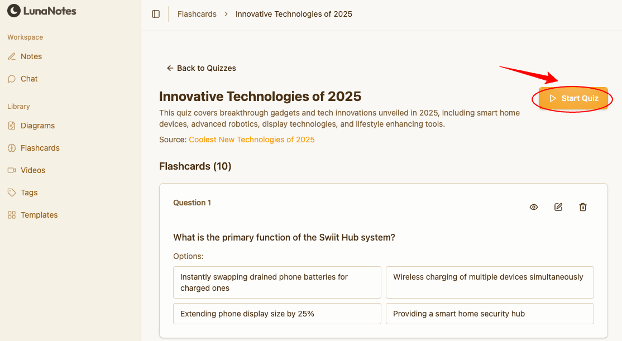Go Back to Quizzes link
Screen dimensions: 622x341
202,68
